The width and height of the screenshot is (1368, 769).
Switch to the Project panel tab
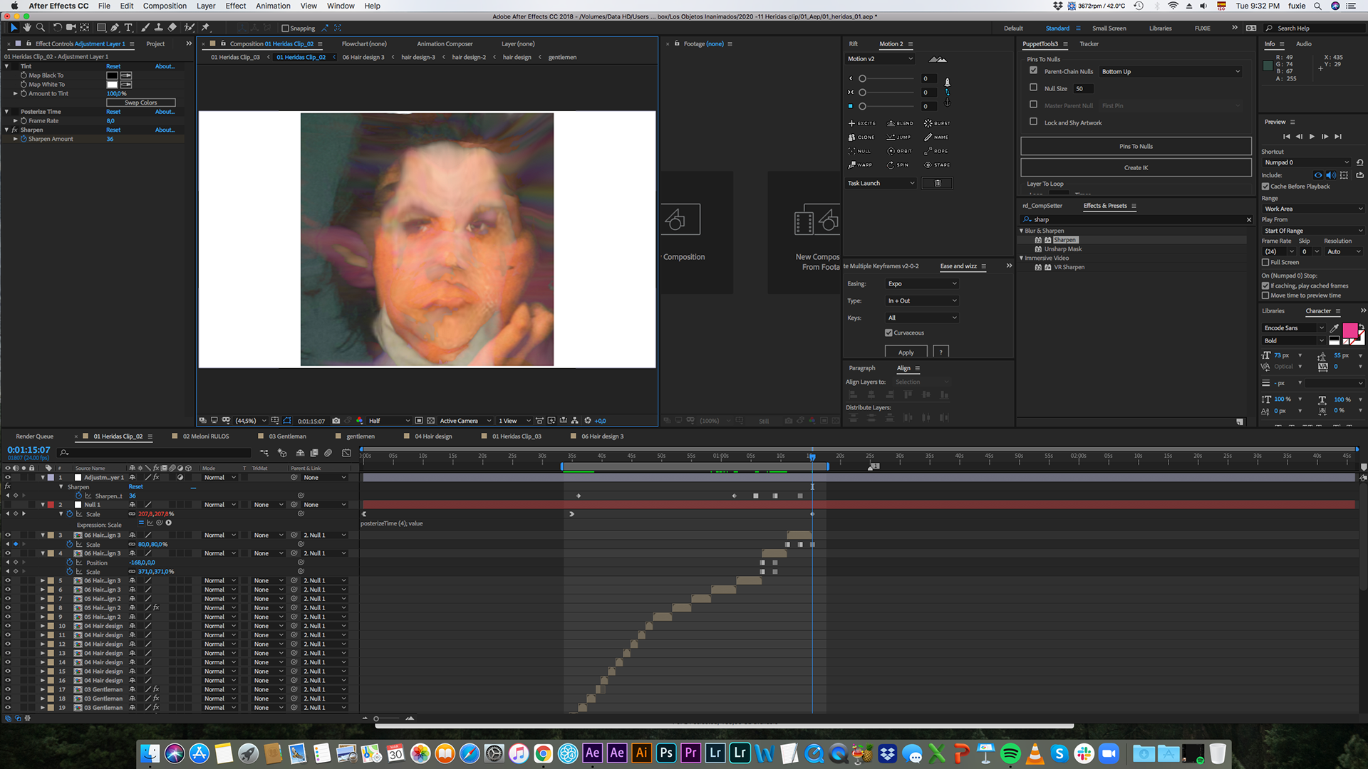pos(155,44)
